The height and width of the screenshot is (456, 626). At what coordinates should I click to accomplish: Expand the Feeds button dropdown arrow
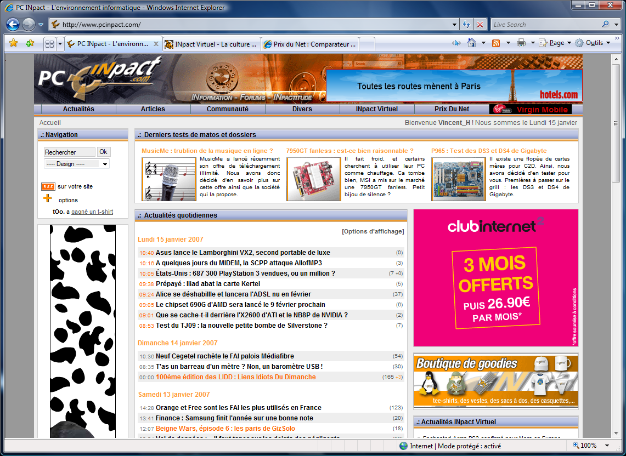[508, 43]
